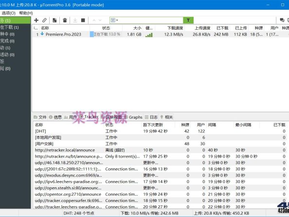
Task: Click the 12.3 MB/s download speed cell
Action: pos(174,34)
